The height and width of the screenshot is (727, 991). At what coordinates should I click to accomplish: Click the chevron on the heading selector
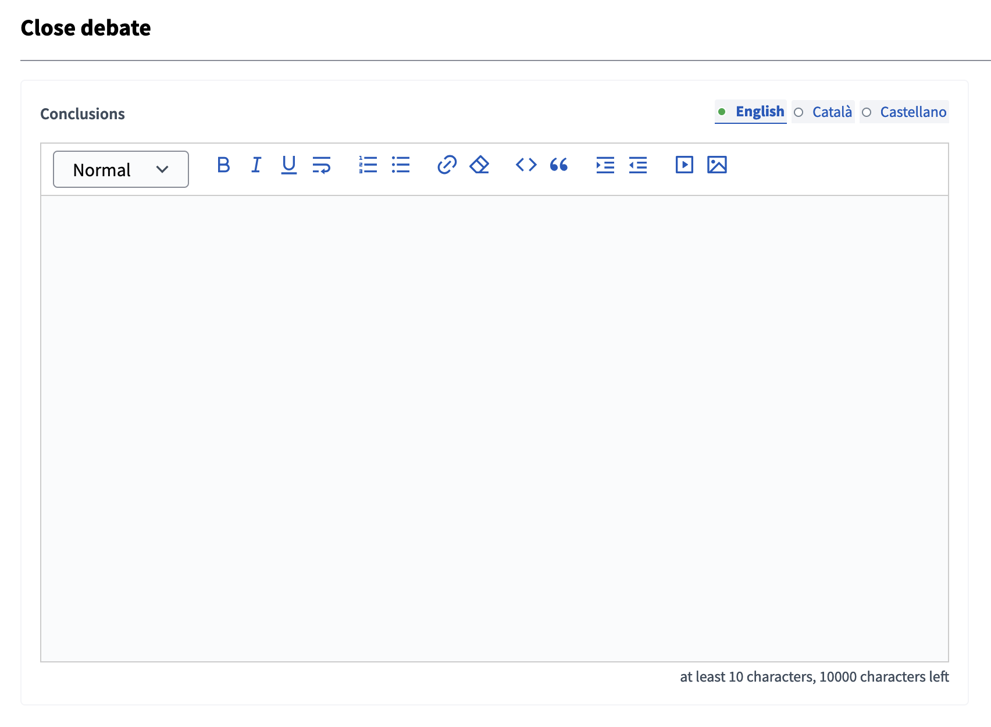point(162,169)
